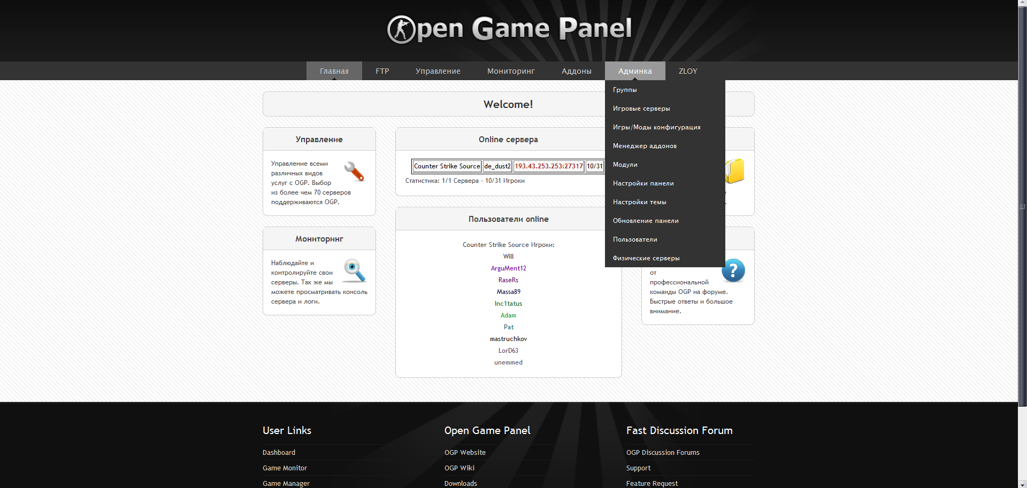Screen dimensions: 1027x488
Task: Click the wrench icon in Управление card
Action: [354, 172]
